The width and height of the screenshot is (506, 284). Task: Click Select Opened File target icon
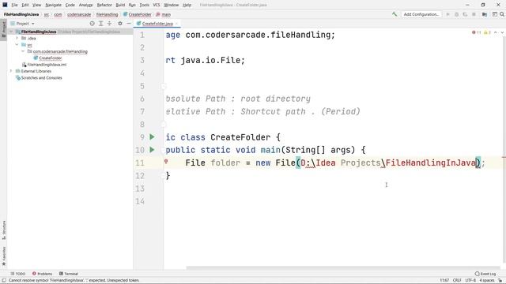click(x=93, y=24)
